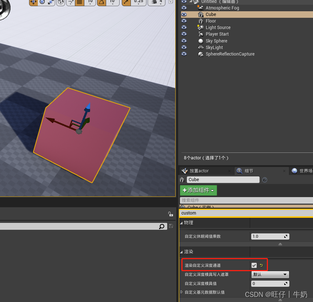Hide the Floor actor with its eye toggle
Viewport: 313px width, 302px height.
(184, 21)
